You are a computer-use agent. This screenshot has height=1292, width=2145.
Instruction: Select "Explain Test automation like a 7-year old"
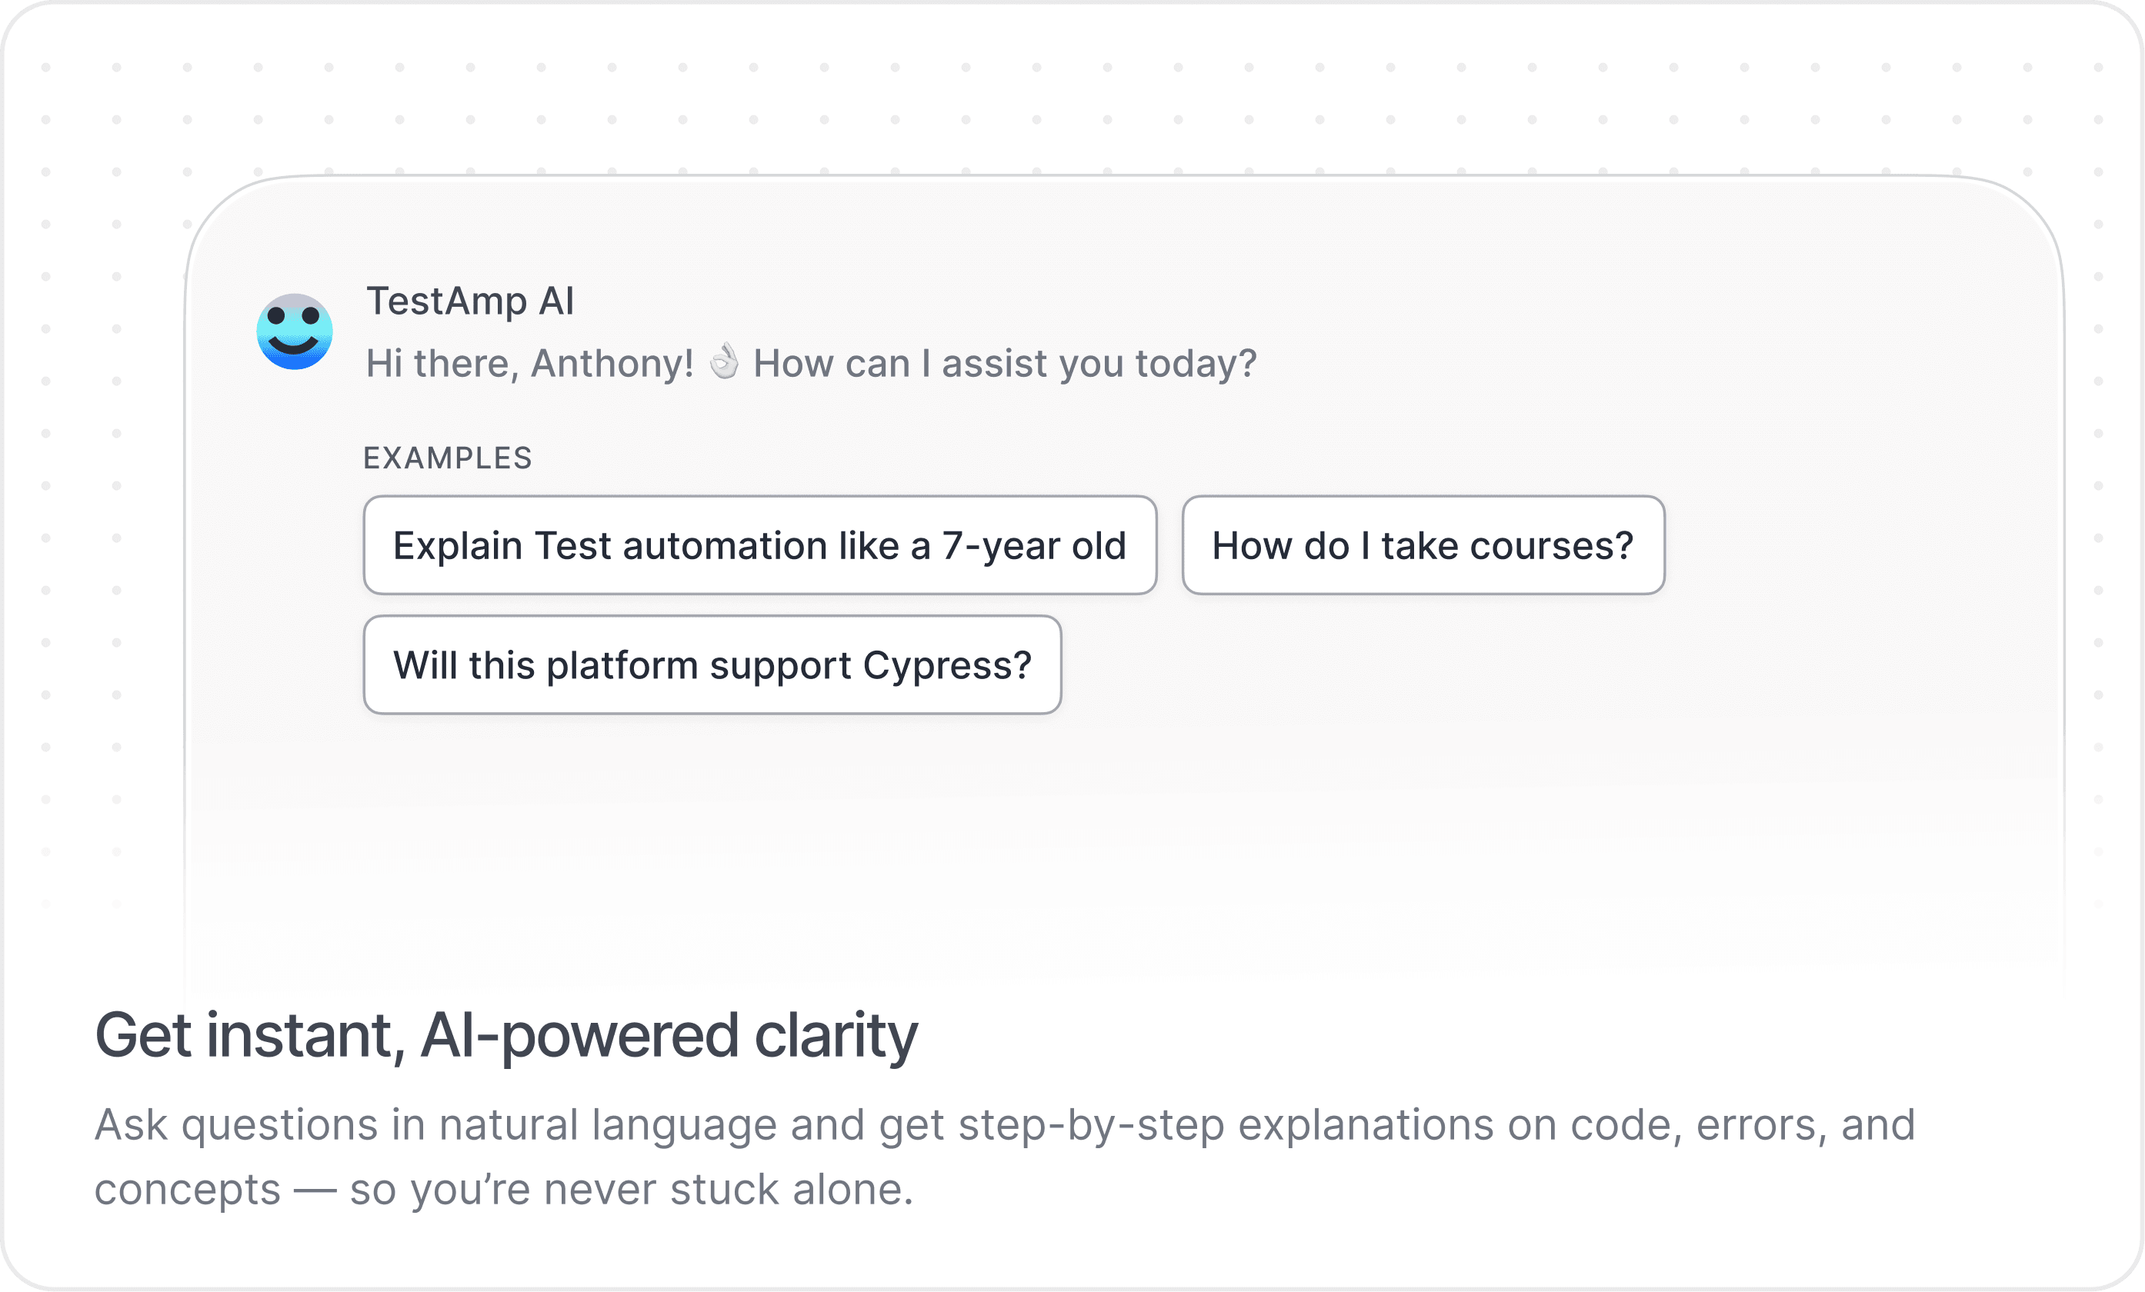point(759,545)
